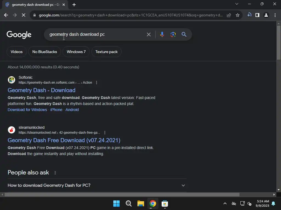Share this page via the share icon

point(229,15)
